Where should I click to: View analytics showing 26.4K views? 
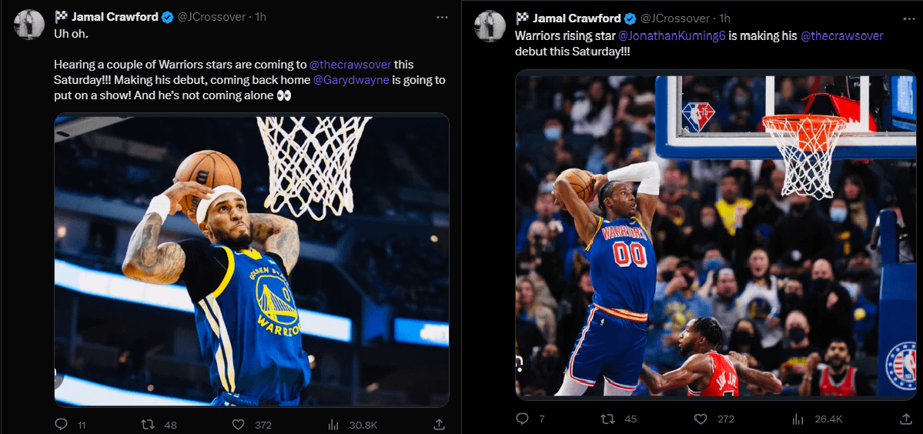[796, 419]
